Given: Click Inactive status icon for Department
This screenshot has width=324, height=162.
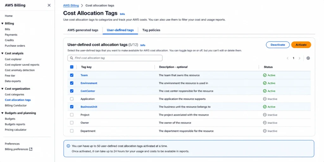Looking at the screenshot, I should pyautogui.click(x=265, y=131).
